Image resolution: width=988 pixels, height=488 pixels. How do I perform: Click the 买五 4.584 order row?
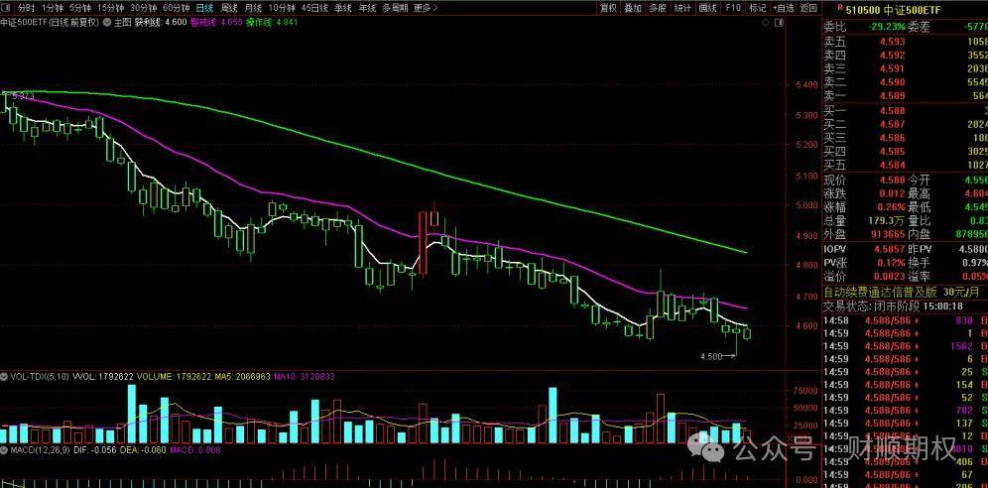(906, 166)
